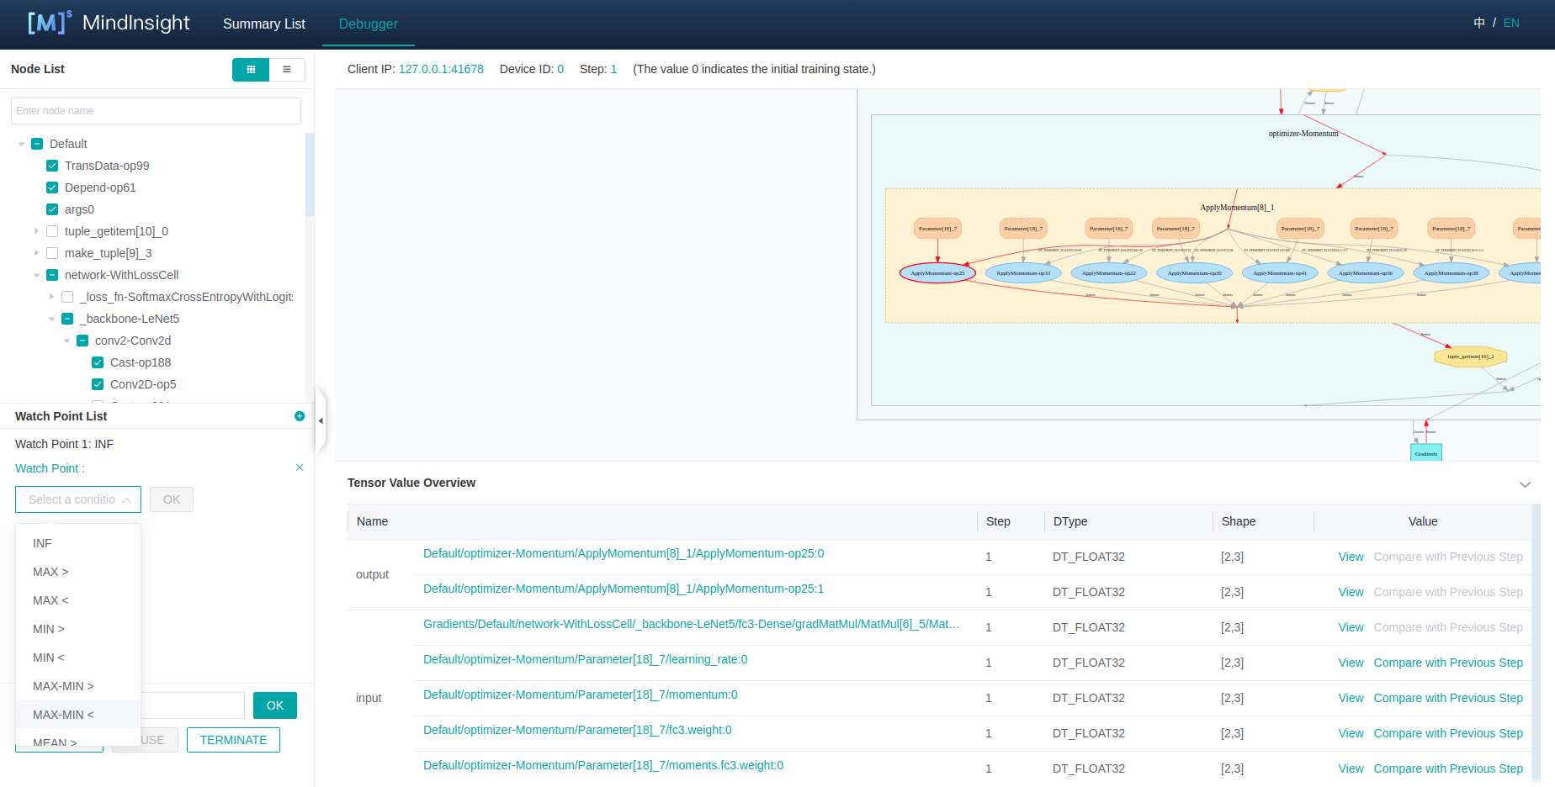Choose MAX-MIN < from condition list

(64, 715)
